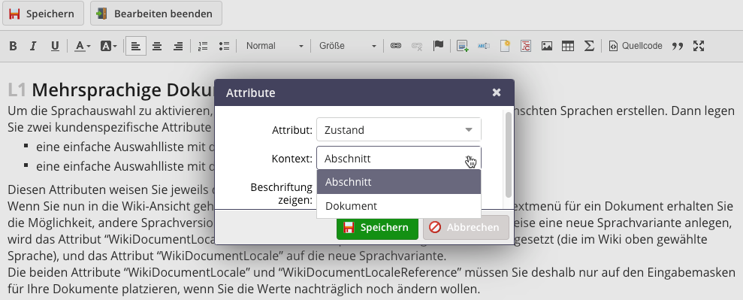Click the insert link icon
This screenshot has height=300, width=743.
coord(396,46)
